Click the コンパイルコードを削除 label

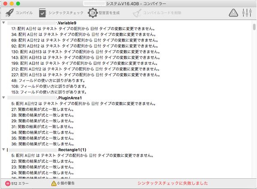pyautogui.click(x=162, y=13)
